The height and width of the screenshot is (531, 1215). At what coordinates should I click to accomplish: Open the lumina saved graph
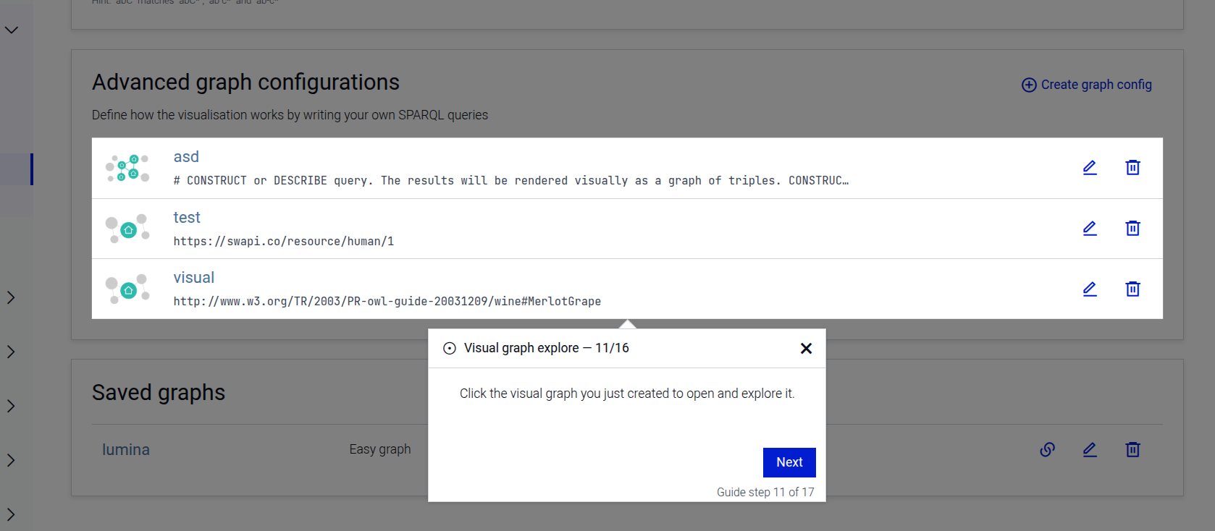point(126,450)
